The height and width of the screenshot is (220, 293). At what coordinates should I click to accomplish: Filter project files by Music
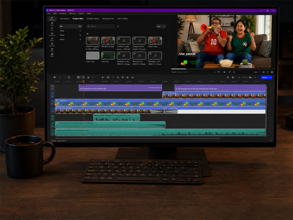(70, 40)
